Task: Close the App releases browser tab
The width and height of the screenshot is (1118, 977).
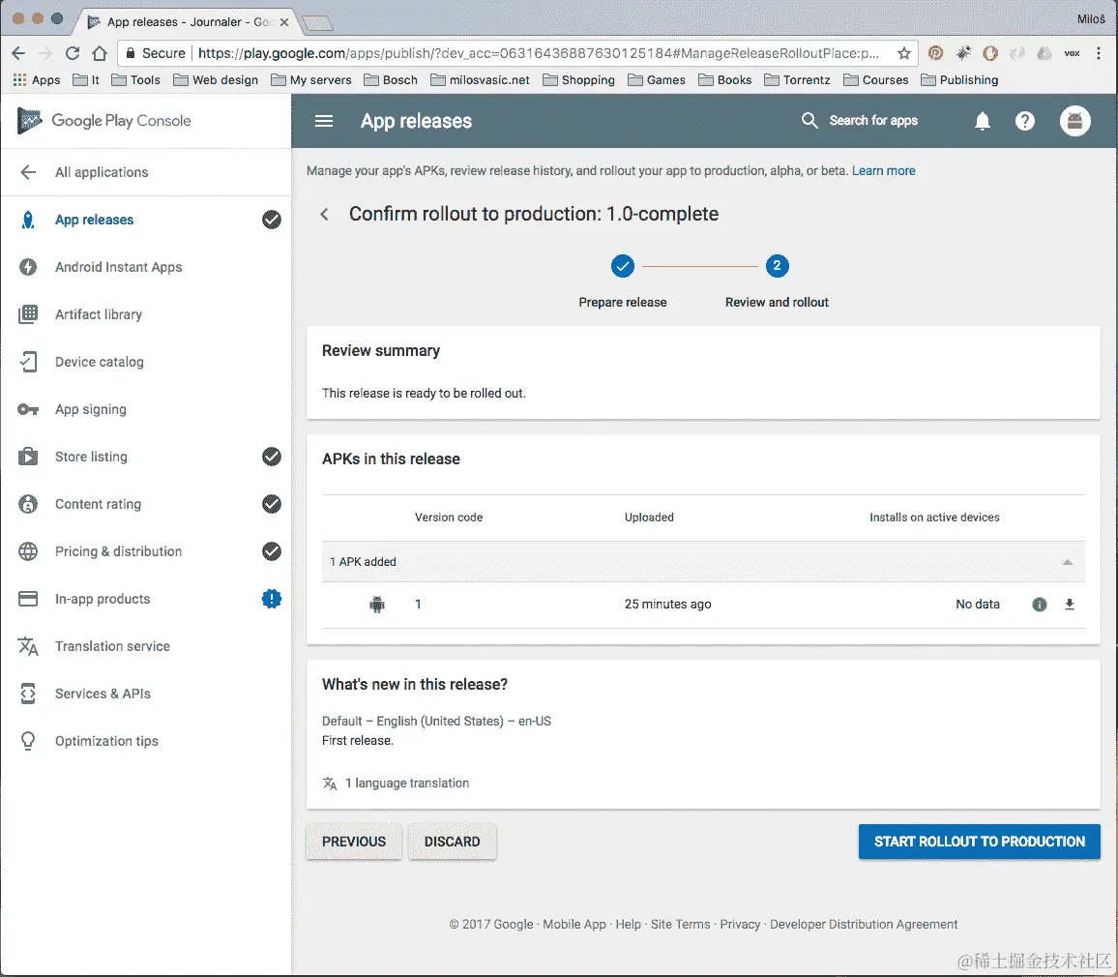Action: pos(284,22)
